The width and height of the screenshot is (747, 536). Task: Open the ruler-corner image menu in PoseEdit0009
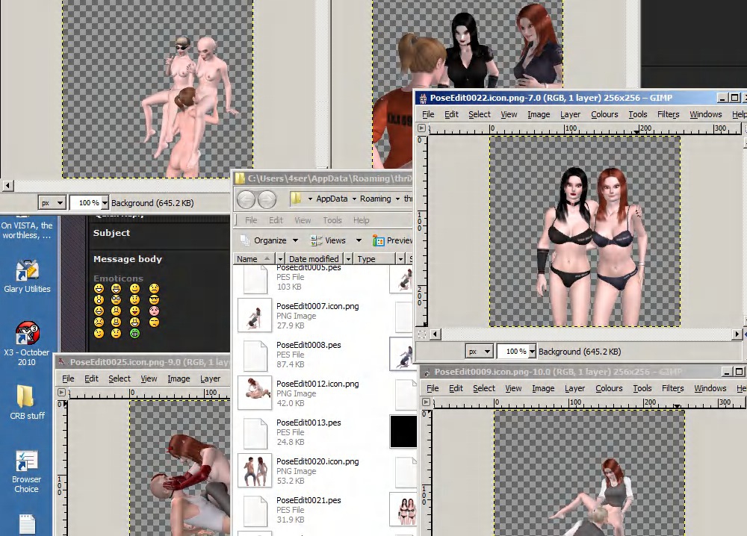tap(426, 402)
